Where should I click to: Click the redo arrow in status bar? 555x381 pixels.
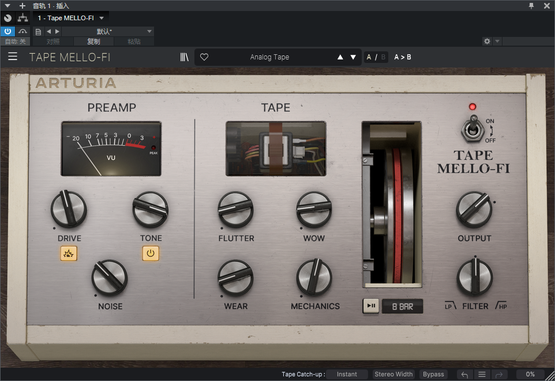(499, 374)
